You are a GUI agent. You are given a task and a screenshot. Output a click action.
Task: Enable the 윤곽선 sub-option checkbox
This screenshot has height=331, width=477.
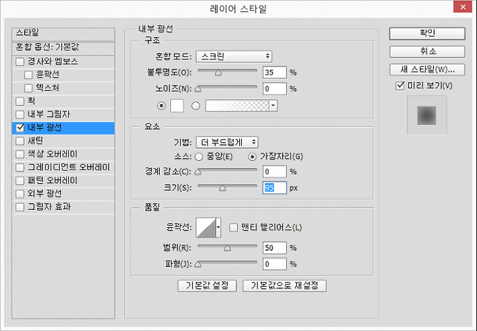[x=28, y=75]
